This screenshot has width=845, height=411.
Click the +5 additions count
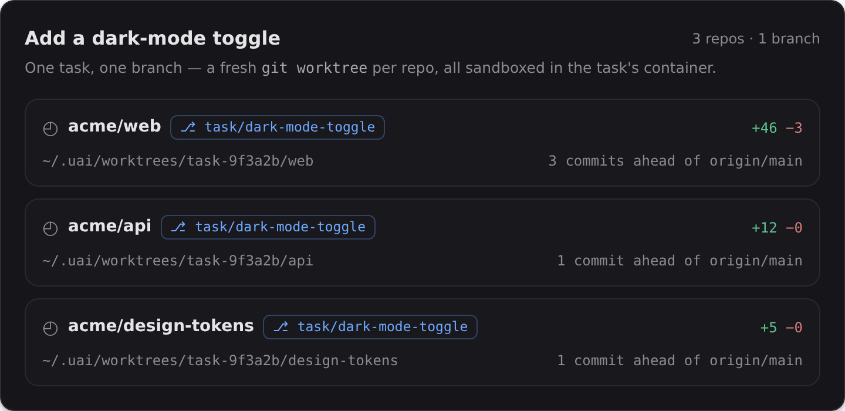pos(769,328)
